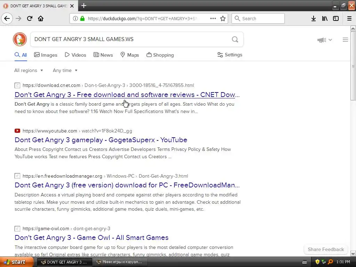Open the Windows start menu
The image size is (356, 267).
17,262
